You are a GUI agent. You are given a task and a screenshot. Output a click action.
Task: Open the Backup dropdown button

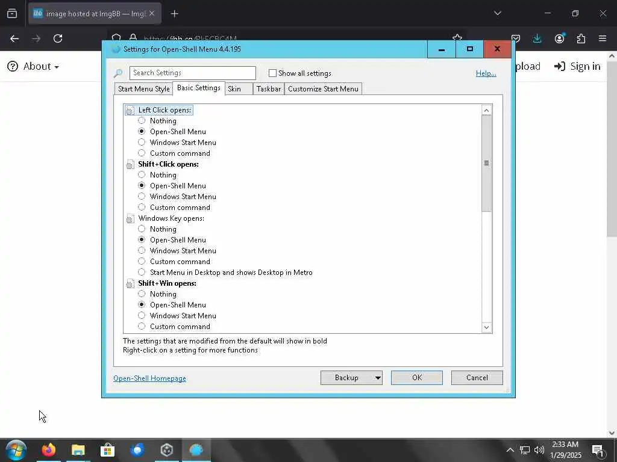click(x=351, y=378)
